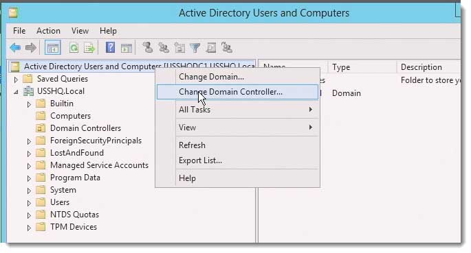Click the Computers folder icon
471x253 pixels.
pyautogui.click(x=41, y=116)
